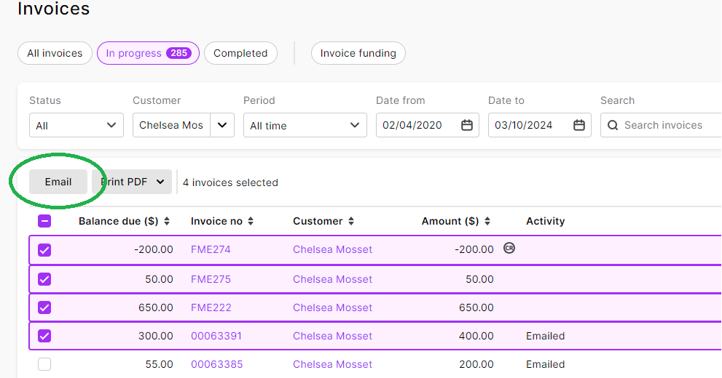Click the Email button

coord(58,182)
